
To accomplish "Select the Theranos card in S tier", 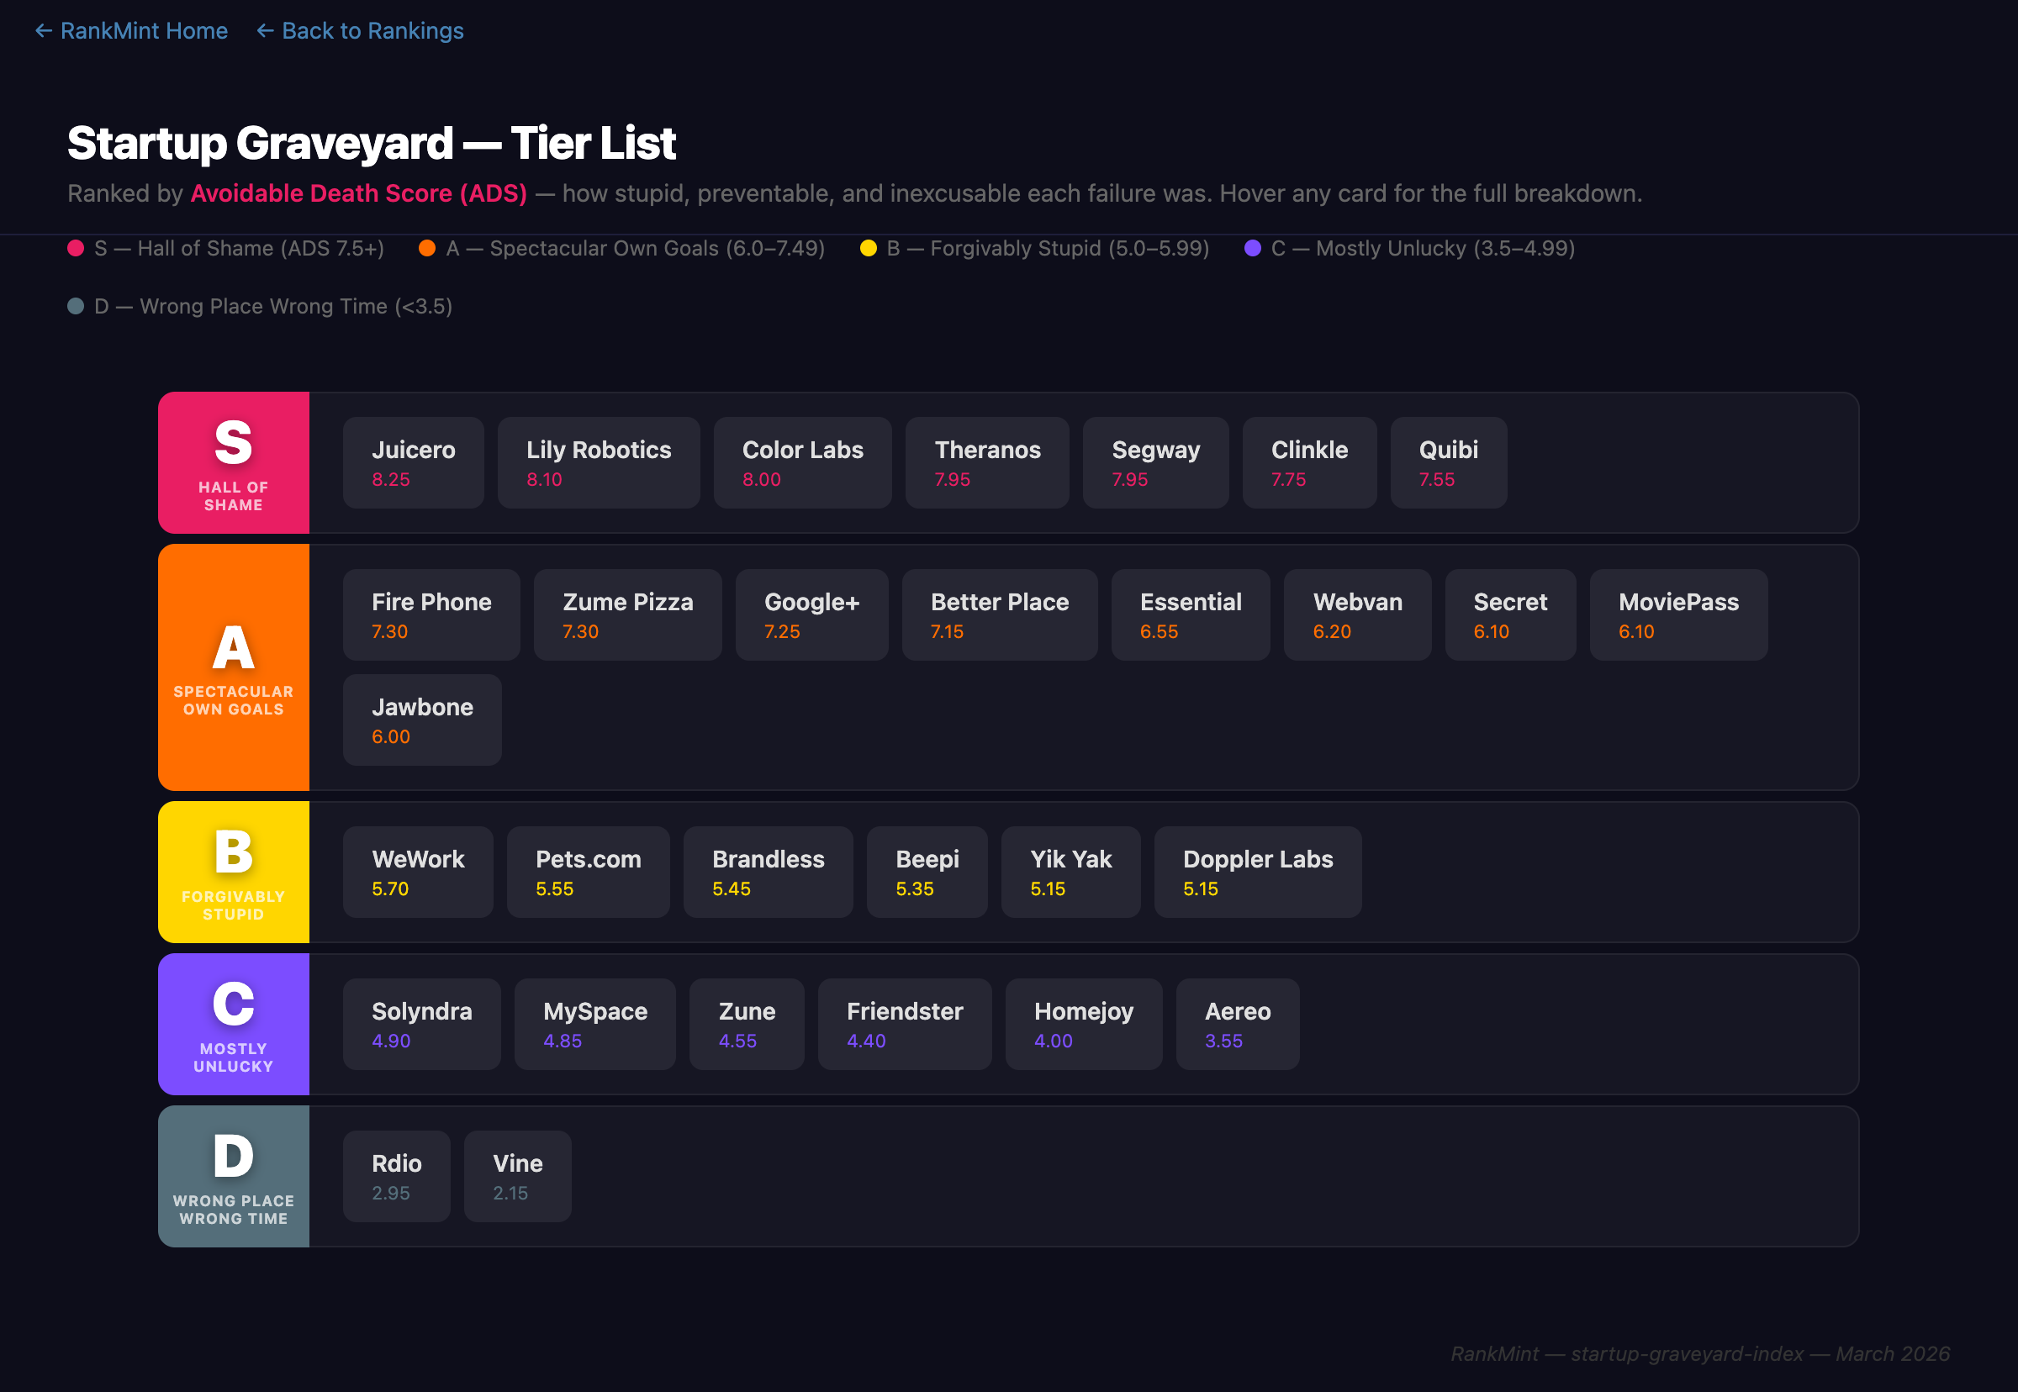I will (x=987, y=462).
